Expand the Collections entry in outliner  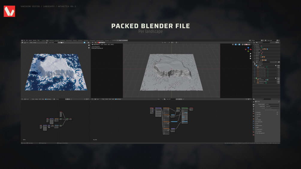[255, 49]
